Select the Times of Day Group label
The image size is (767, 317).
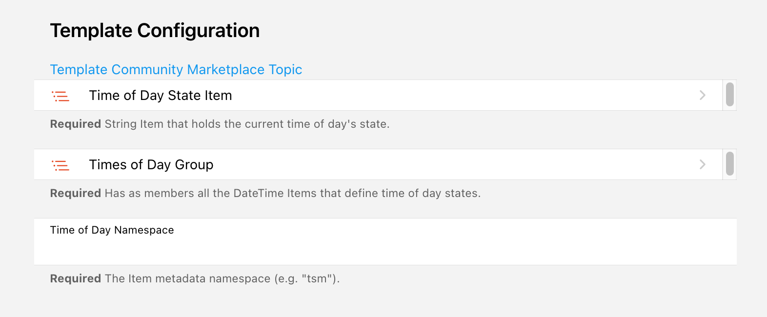pos(151,165)
